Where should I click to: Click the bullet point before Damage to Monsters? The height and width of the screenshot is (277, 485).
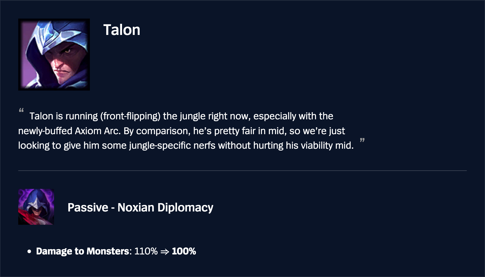point(29,252)
